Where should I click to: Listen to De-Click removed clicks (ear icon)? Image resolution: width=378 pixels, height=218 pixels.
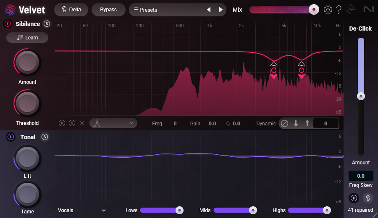click(368, 198)
